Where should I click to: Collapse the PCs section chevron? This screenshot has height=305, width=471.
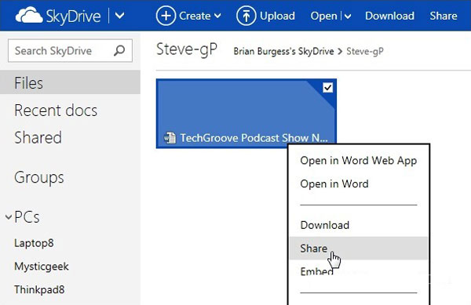coord(9,216)
